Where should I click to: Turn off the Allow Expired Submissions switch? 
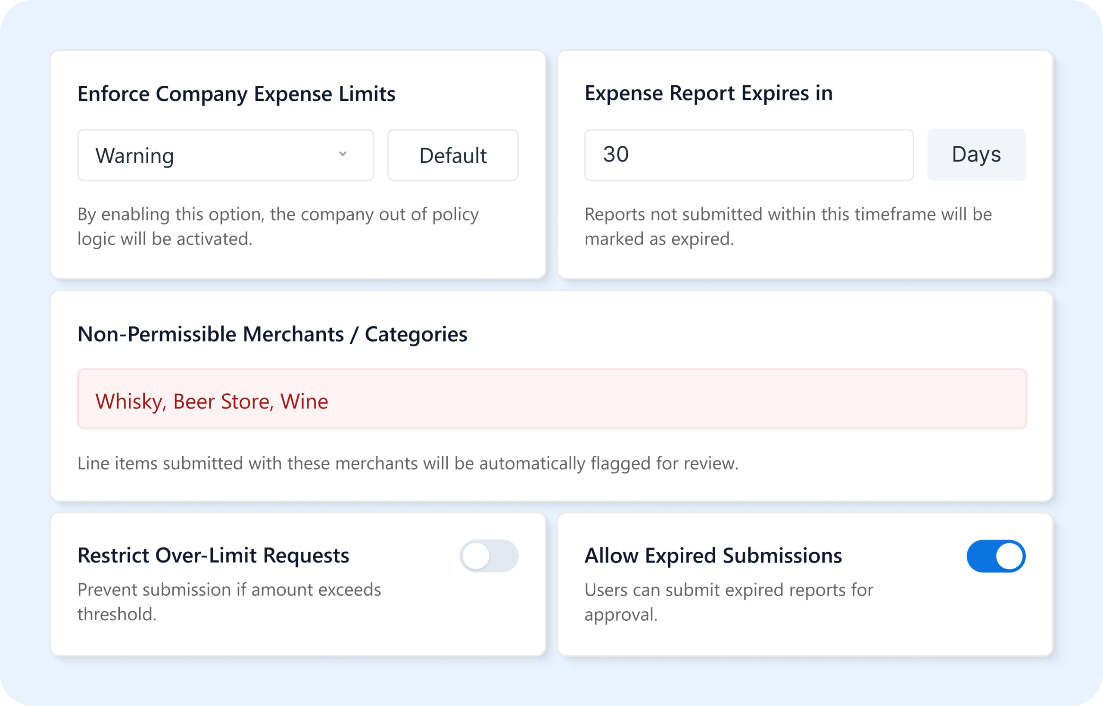(x=996, y=556)
